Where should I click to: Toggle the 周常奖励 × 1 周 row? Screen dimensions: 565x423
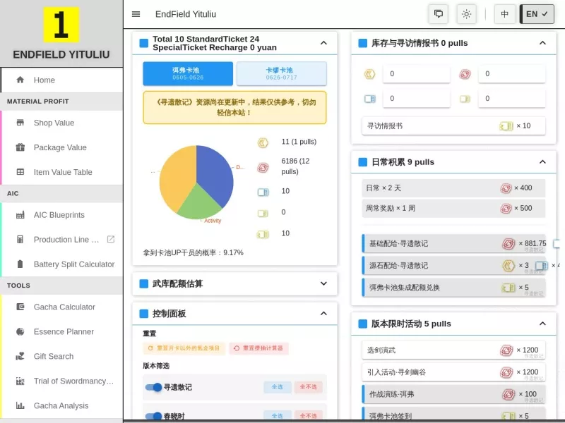pyautogui.click(x=453, y=208)
